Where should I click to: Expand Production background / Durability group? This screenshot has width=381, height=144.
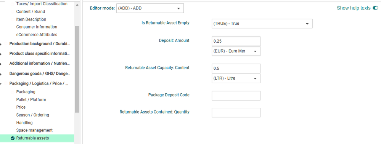point(1,44)
